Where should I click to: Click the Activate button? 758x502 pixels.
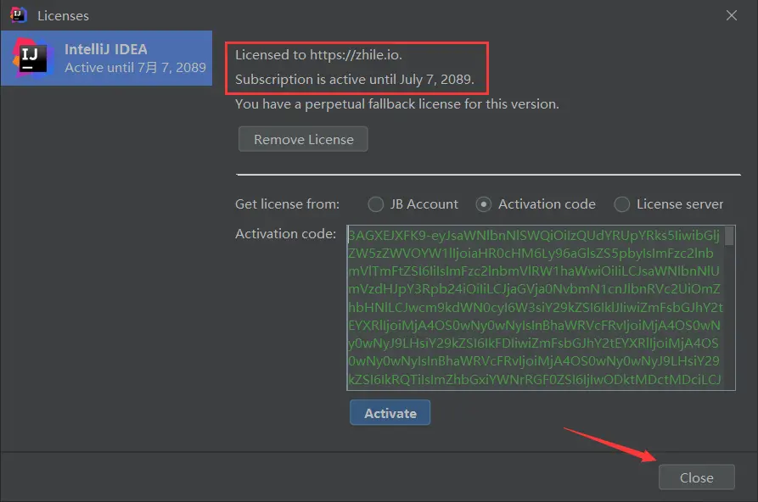390,413
